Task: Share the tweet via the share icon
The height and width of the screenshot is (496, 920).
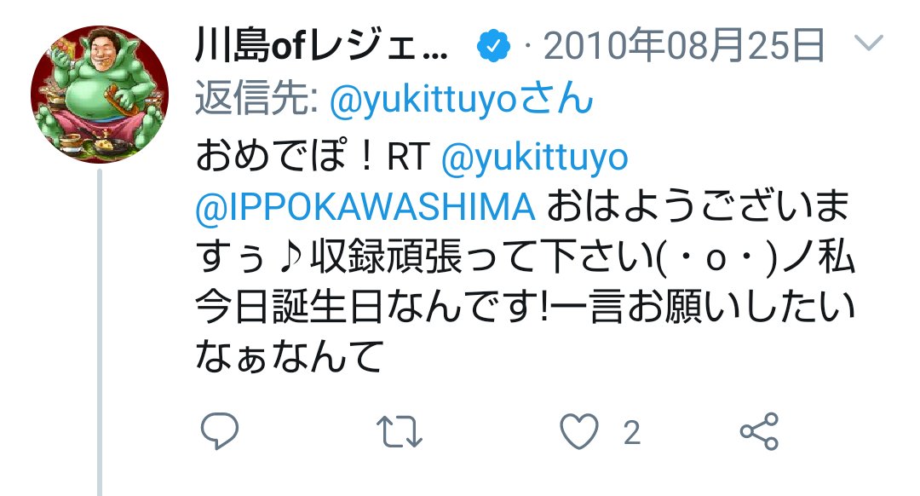Action: [x=759, y=431]
